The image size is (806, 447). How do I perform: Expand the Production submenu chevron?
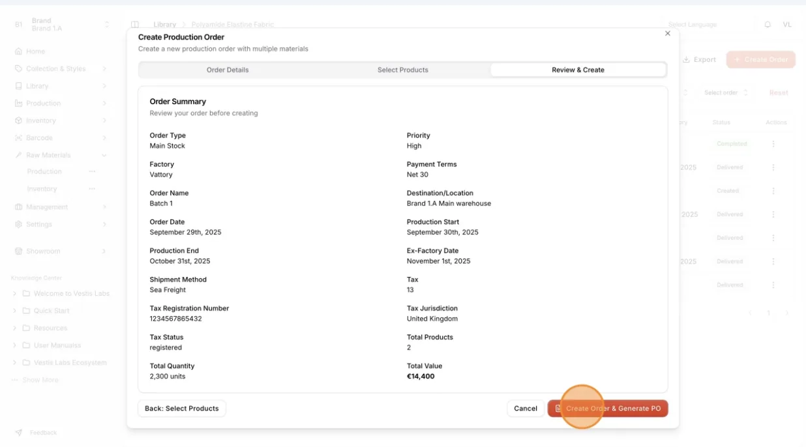(104, 103)
